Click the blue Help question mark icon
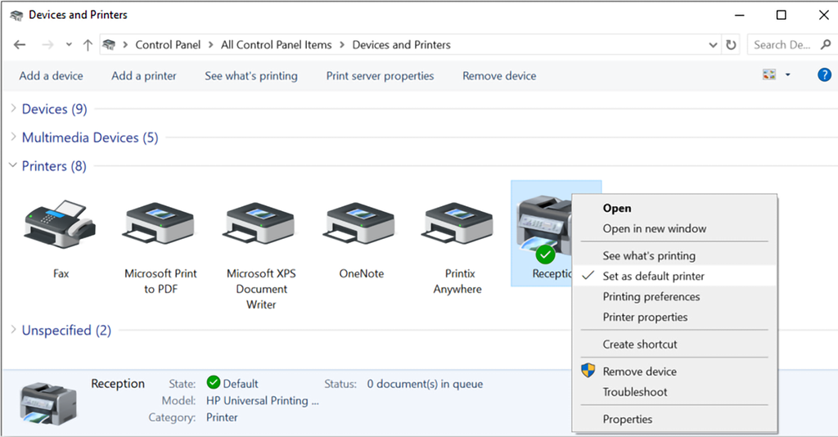Image resolution: width=838 pixels, height=437 pixels. (824, 75)
